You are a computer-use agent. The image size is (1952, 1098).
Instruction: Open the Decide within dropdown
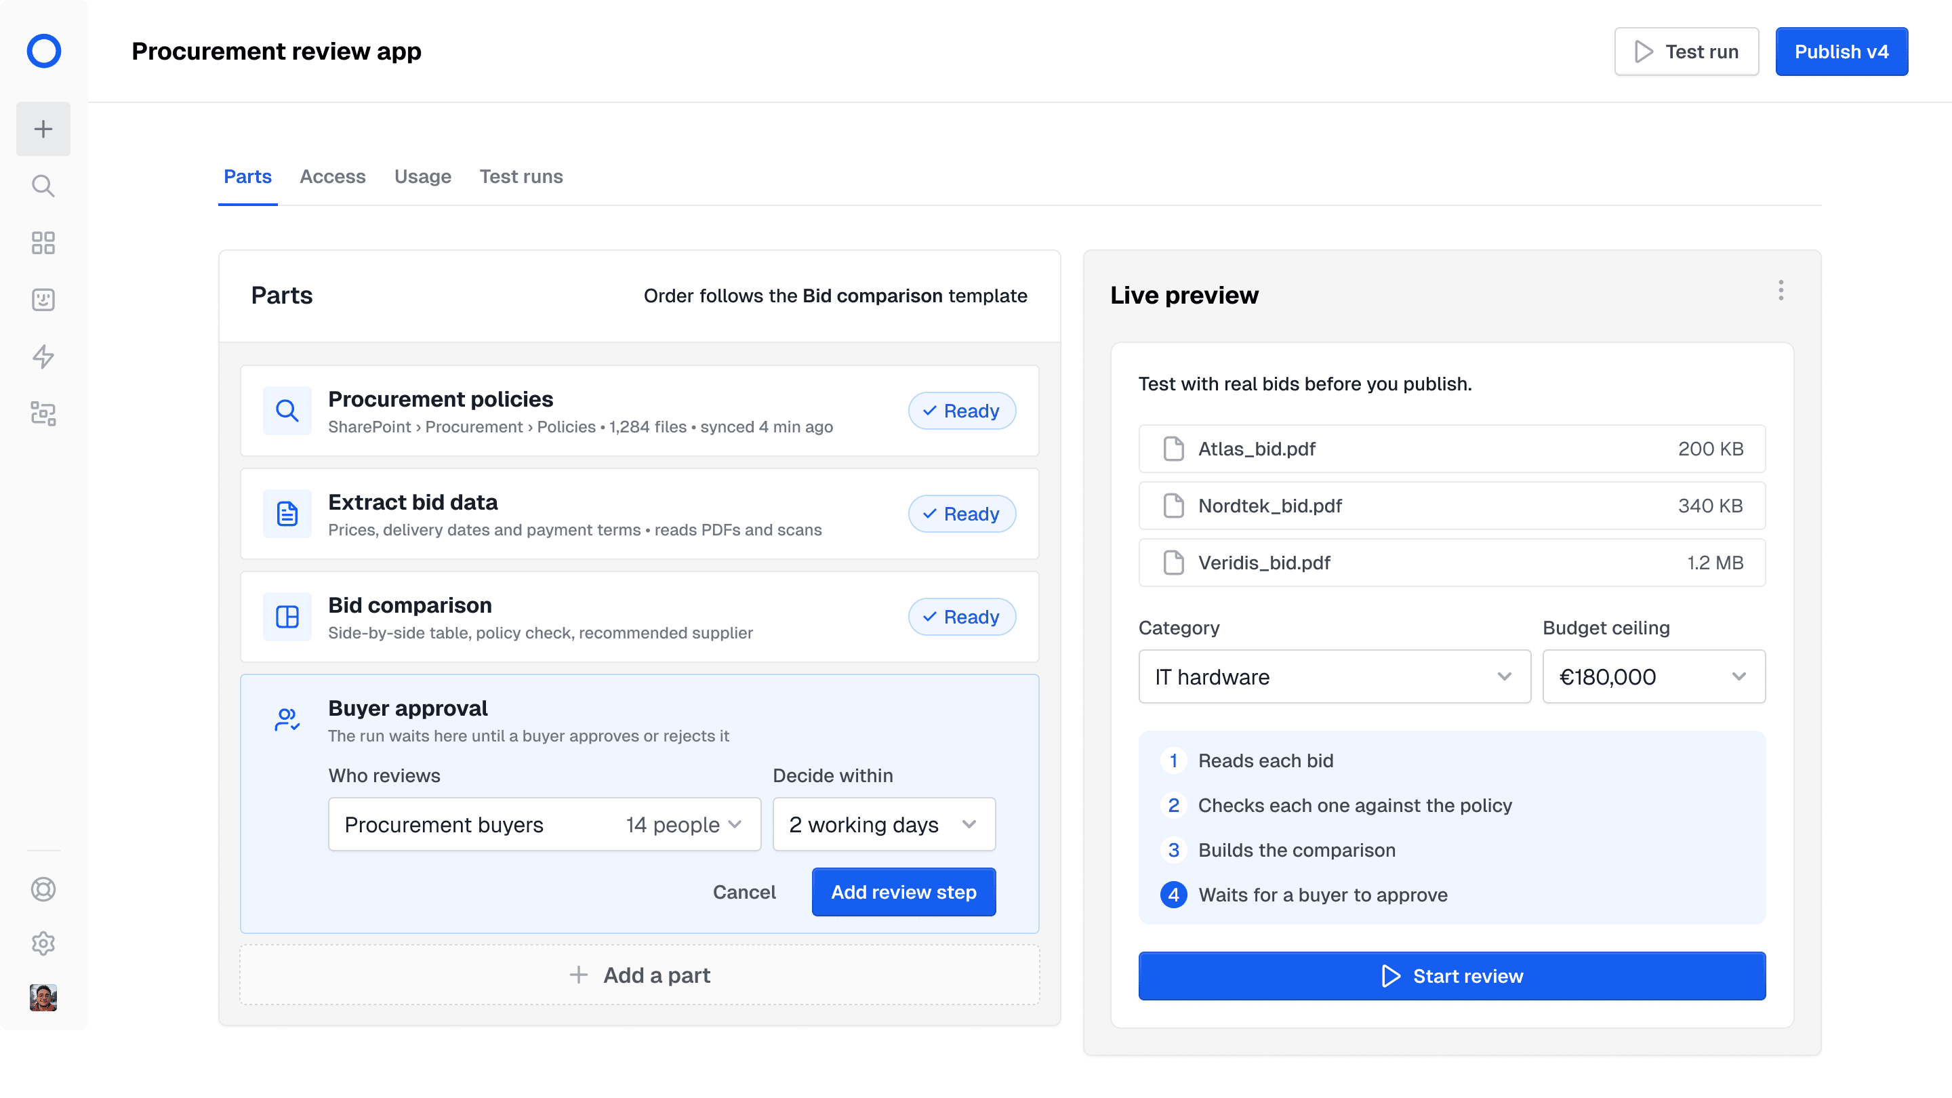click(x=884, y=823)
